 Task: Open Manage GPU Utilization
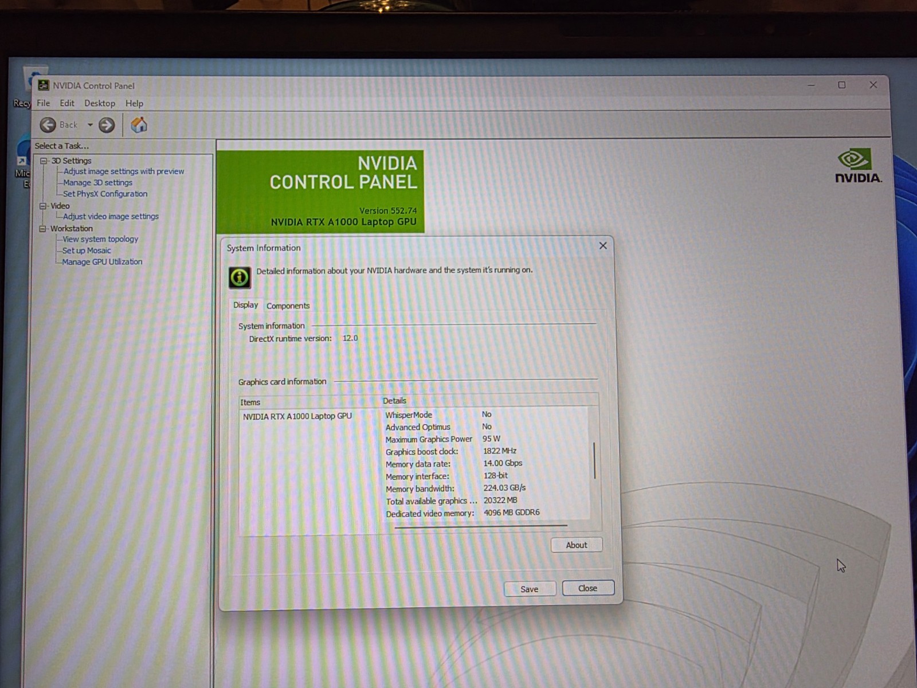[x=102, y=261]
